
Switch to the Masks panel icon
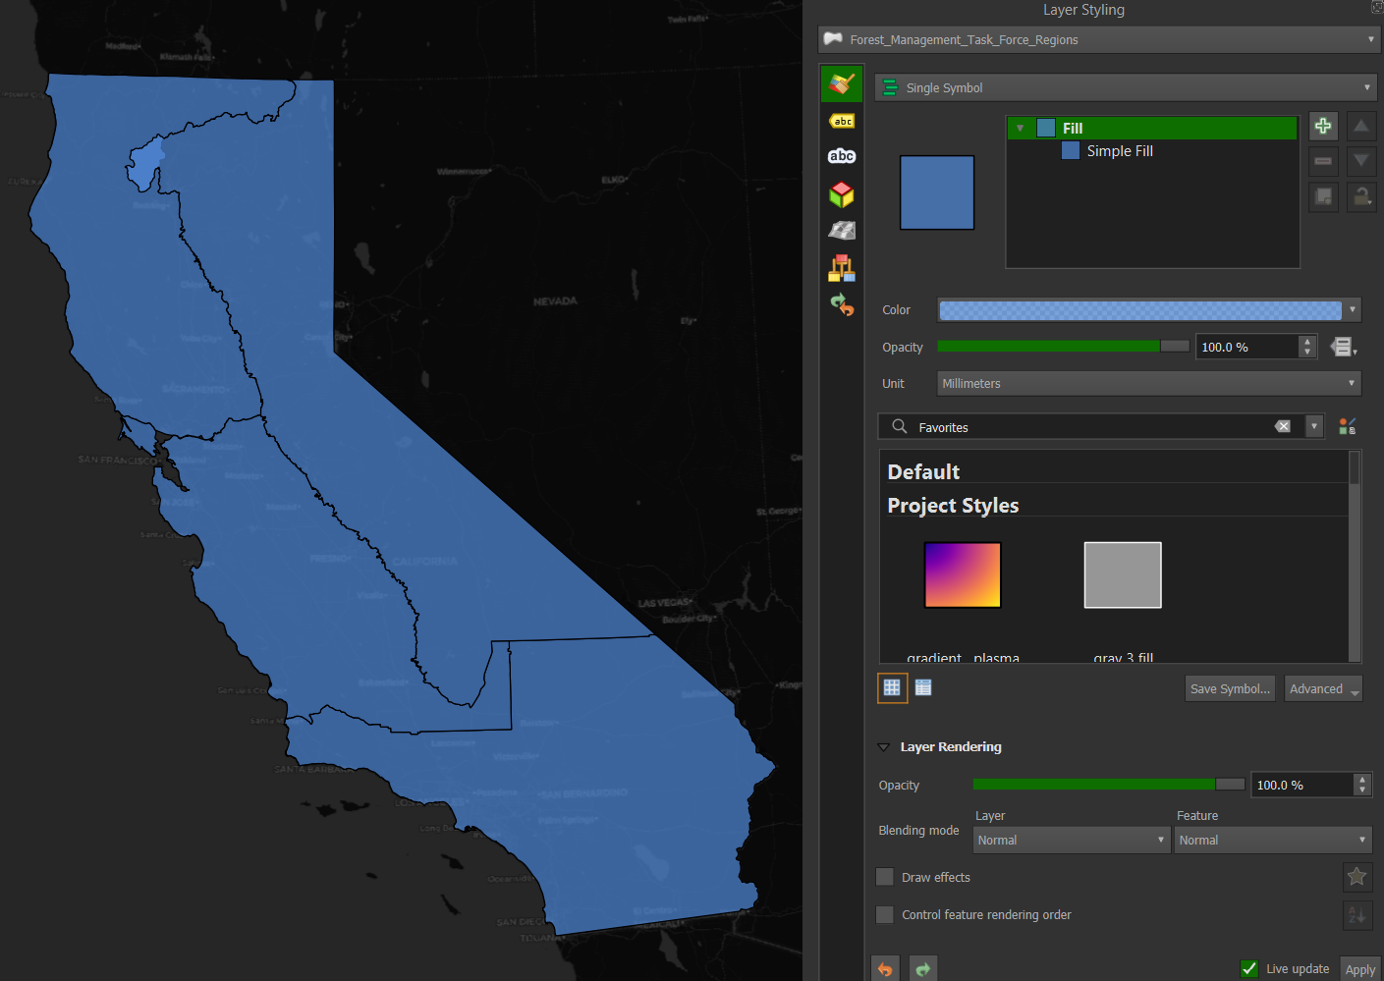click(x=842, y=155)
